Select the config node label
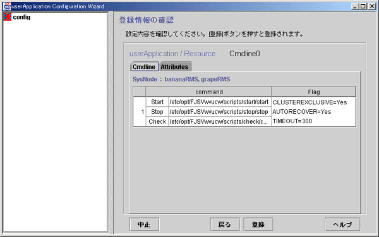The height and width of the screenshot is (237, 379). [21, 17]
